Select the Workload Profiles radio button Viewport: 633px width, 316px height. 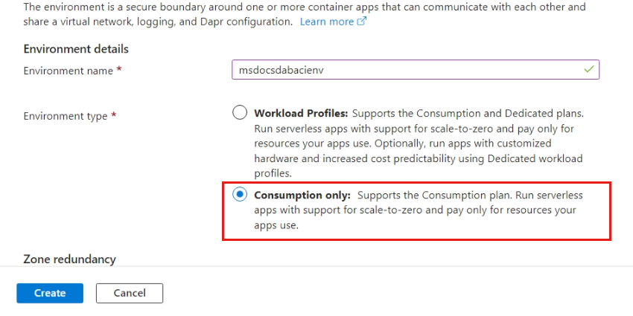point(240,113)
